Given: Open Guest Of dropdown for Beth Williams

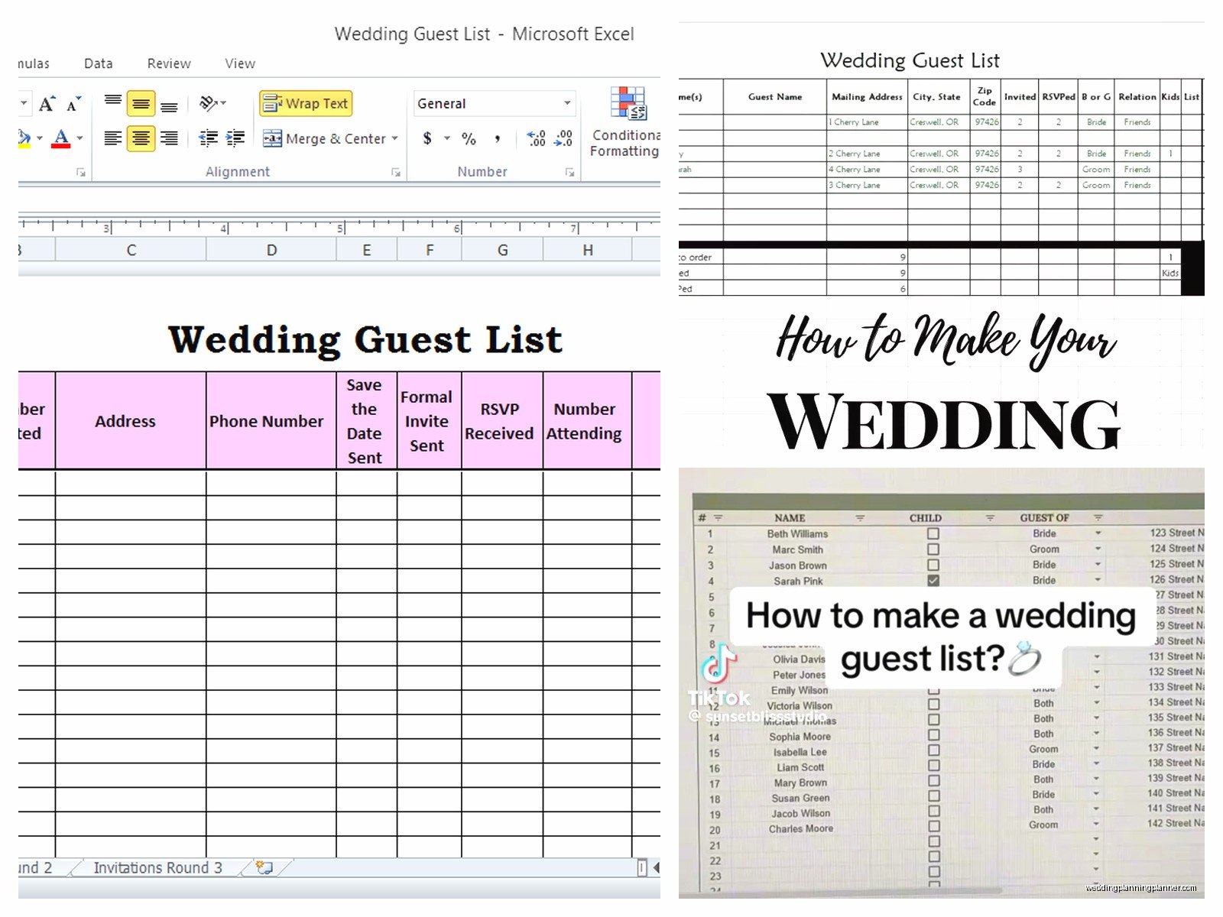Looking at the screenshot, I should click(x=1098, y=533).
